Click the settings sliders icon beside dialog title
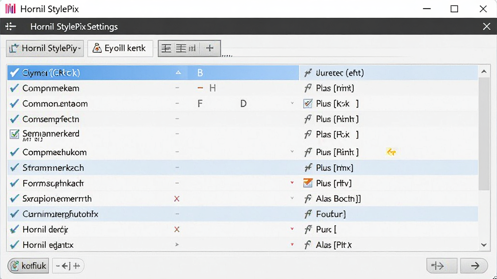 (11, 26)
